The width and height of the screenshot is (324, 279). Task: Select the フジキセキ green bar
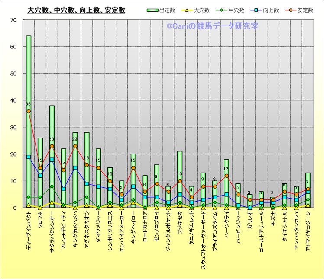point(180,164)
